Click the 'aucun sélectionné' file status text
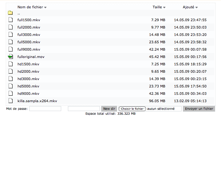Image resolution: width=221 pixels, height=177 pixels. click(161, 109)
